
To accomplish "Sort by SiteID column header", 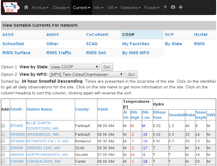I will tap(16, 109).
